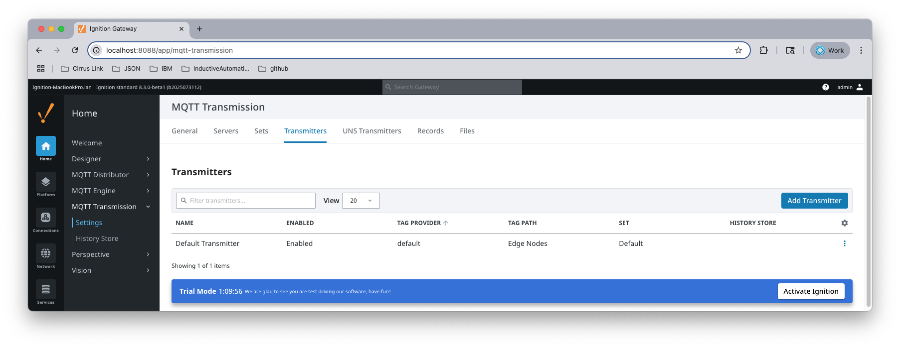Go back in browser history
Screen dimensions: 900x348
point(39,50)
